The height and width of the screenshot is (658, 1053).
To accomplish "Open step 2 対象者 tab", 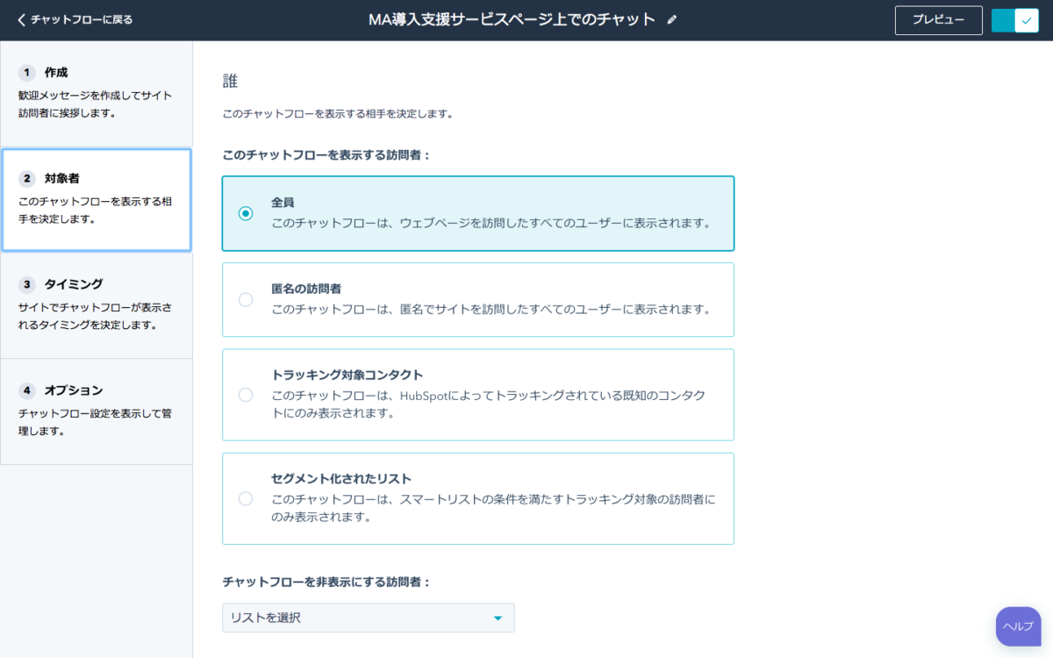I will [97, 199].
